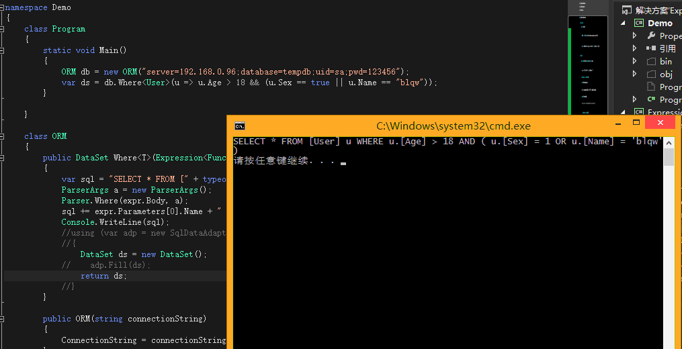Image resolution: width=682 pixels, height=349 pixels.
Task: Minimize the cmd.exe console window
Action: tap(617, 124)
